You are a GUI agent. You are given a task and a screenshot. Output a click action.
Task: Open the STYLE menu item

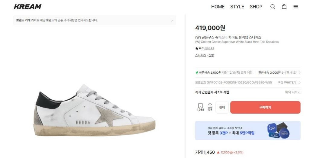(237, 7)
